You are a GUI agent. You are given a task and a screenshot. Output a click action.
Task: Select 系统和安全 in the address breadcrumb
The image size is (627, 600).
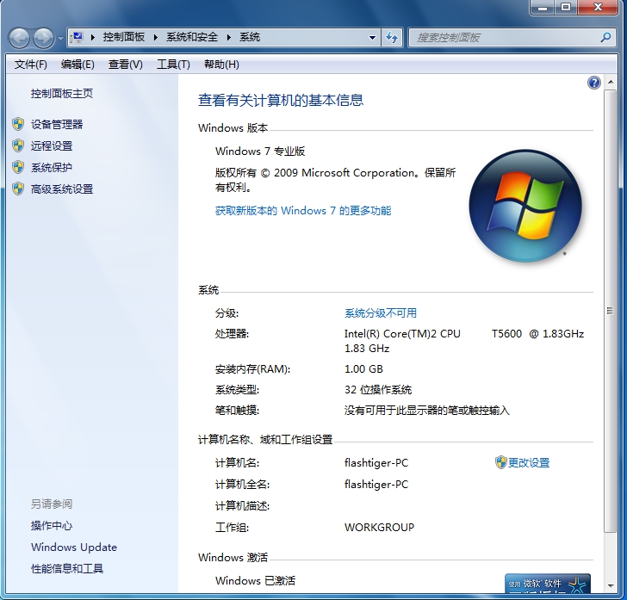point(192,37)
